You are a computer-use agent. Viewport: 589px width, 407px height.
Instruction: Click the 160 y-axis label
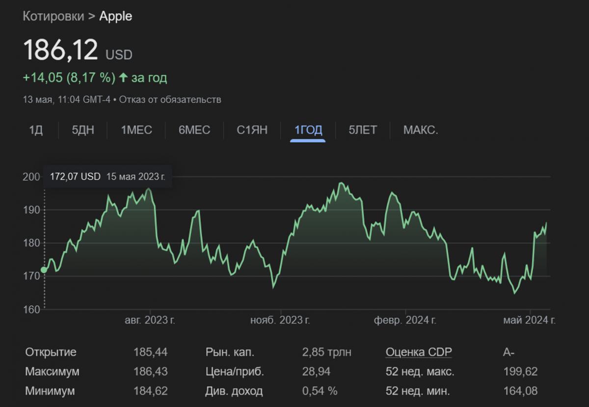30,309
